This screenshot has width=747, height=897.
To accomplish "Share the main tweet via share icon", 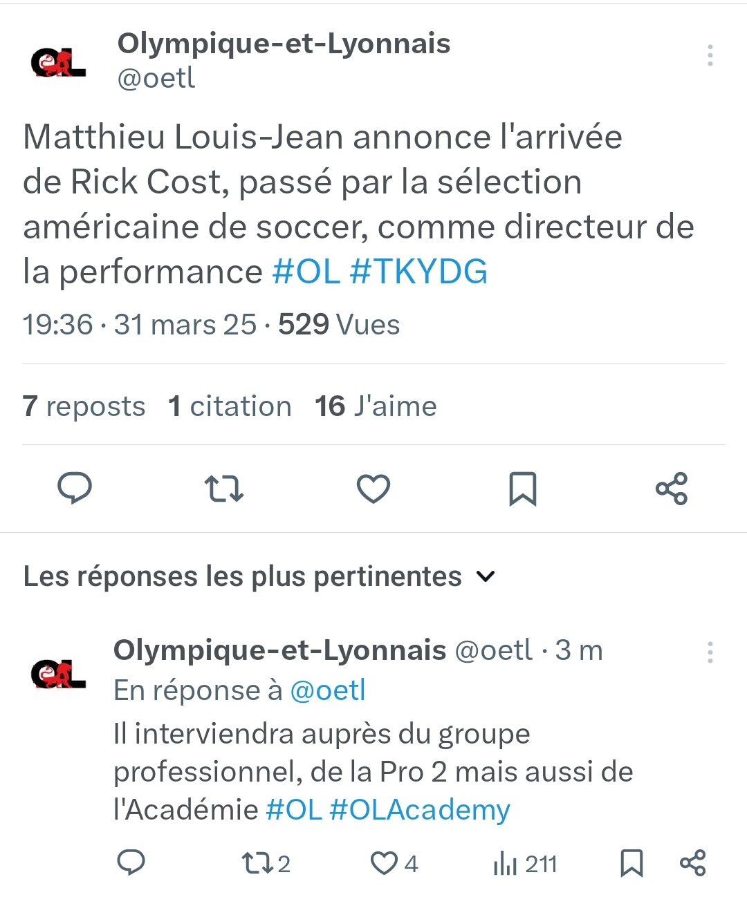I will [x=672, y=489].
